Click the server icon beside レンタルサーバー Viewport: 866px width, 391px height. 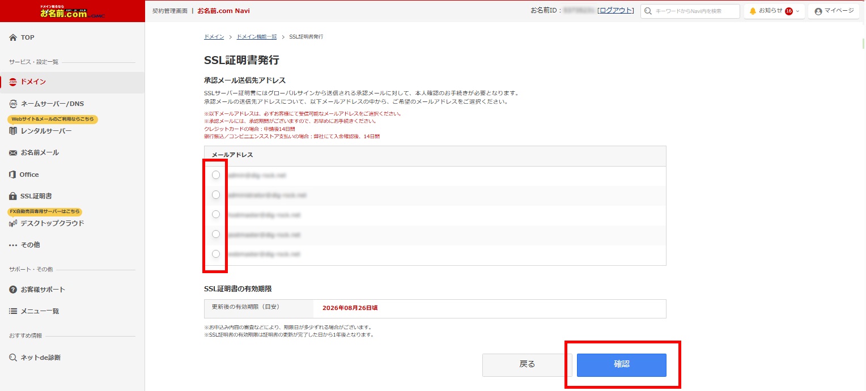pyautogui.click(x=13, y=131)
